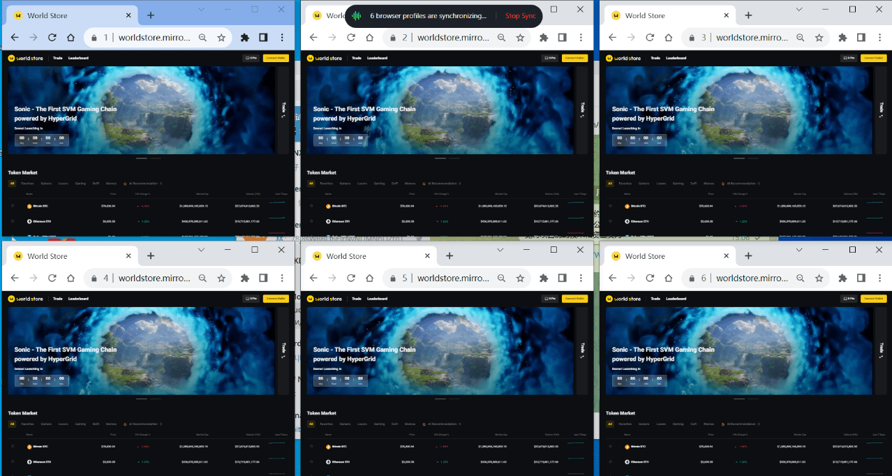Open the extensions puzzle icon in profile 1
The image size is (892, 476).
244,38
